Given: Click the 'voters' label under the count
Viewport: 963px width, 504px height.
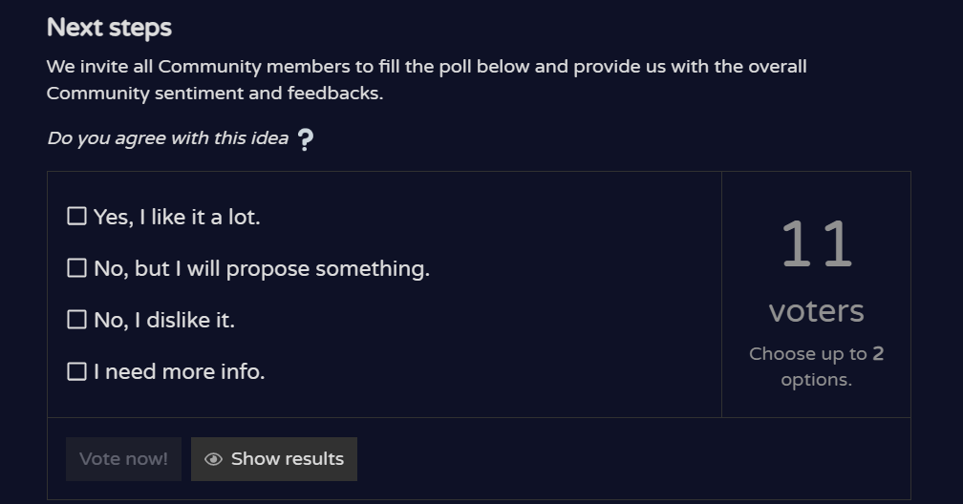Looking at the screenshot, I should click(x=816, y=311).
